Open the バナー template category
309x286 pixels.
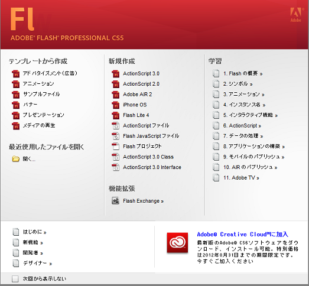coord(30,105)
